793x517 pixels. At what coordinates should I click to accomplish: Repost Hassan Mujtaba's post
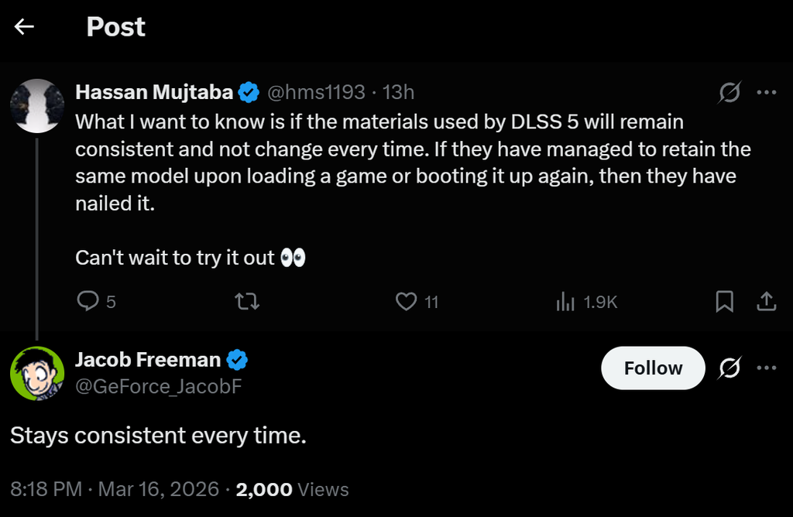[x=247, y=301]
